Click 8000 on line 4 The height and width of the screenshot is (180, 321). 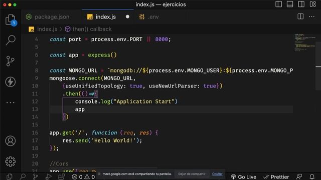coord(162,39)
